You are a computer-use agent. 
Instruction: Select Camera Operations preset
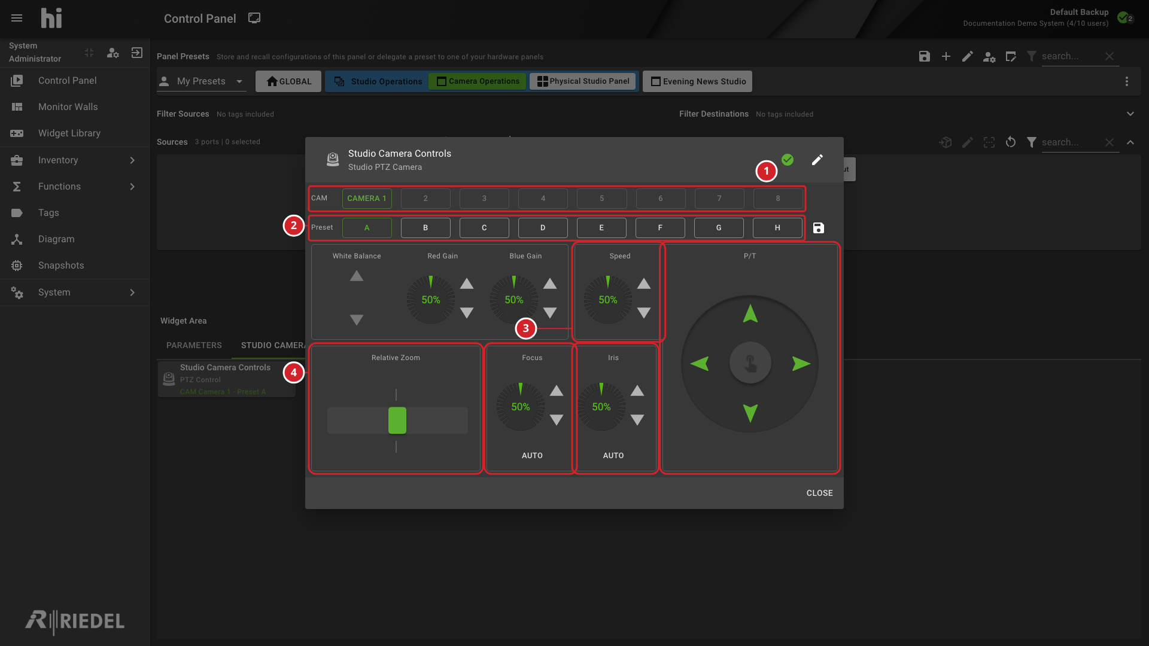coord(478,81)
